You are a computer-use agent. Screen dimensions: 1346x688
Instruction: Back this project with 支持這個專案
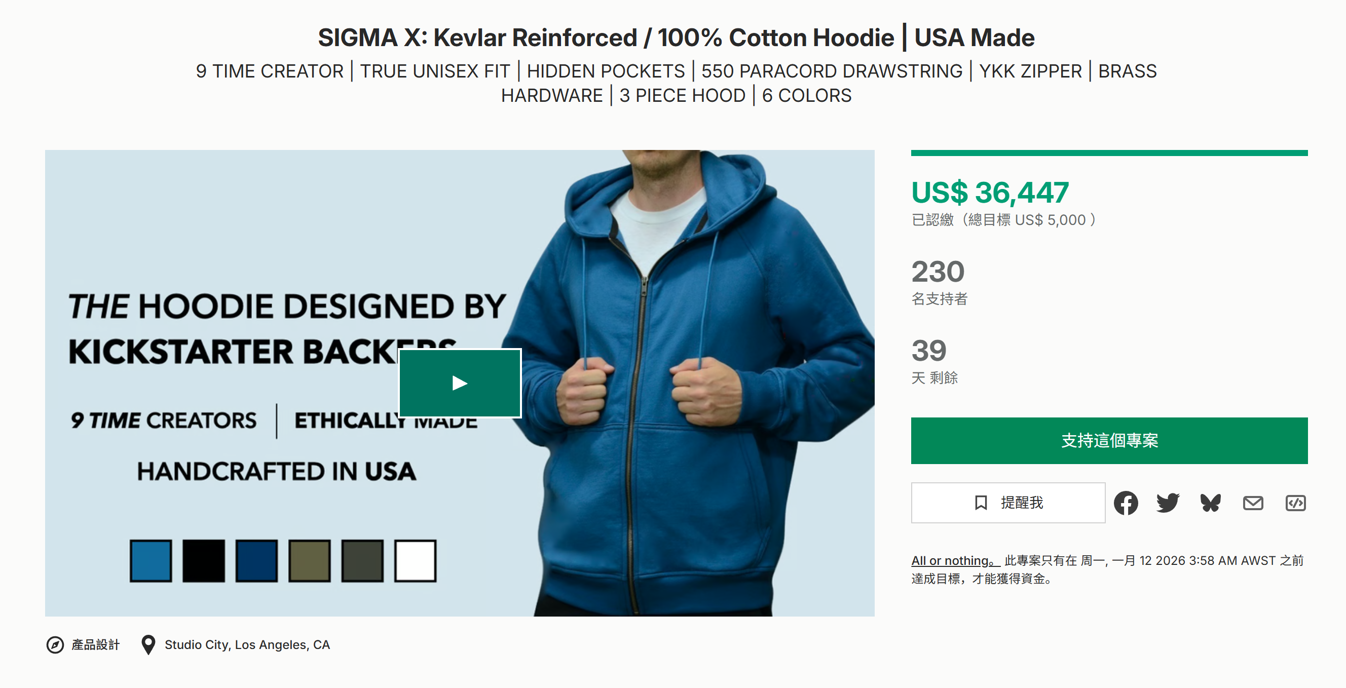(x=1109, y=440)
